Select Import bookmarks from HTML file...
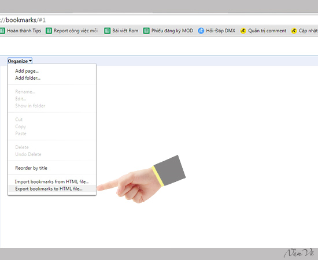Viewport: 318px width, 260px height. (x=52, y=181)
